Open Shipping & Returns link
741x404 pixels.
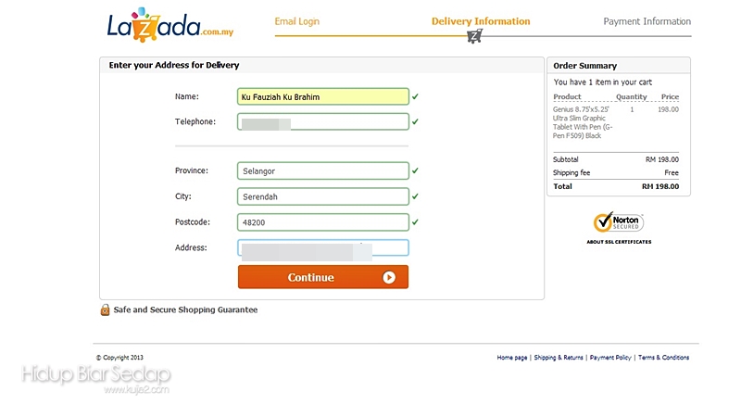pos(559,358)
